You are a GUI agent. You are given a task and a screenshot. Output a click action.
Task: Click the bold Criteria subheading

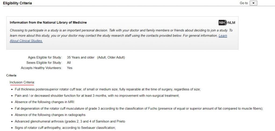pos(11,75)
